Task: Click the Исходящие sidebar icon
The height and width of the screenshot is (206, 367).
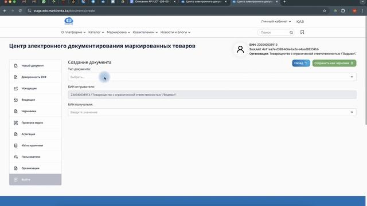Action: coord(15,89)
